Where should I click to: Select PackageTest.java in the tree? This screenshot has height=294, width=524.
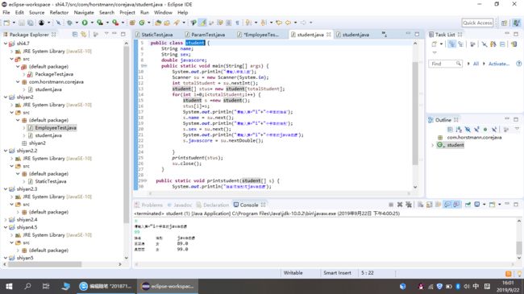pyautogui.click(x=54, y=74)
